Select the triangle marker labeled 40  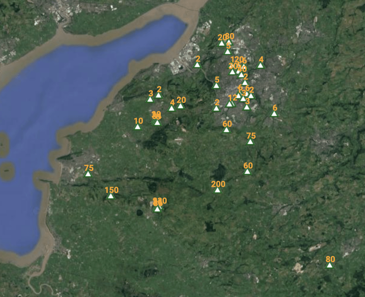(241, 75)
